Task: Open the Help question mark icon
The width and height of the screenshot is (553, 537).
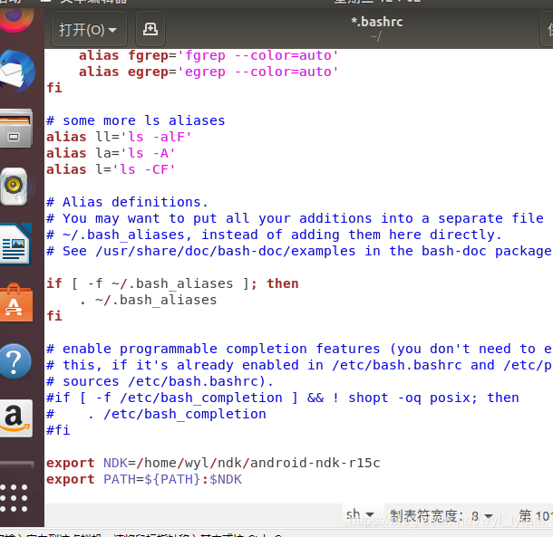Action: [x=15, y=361]
